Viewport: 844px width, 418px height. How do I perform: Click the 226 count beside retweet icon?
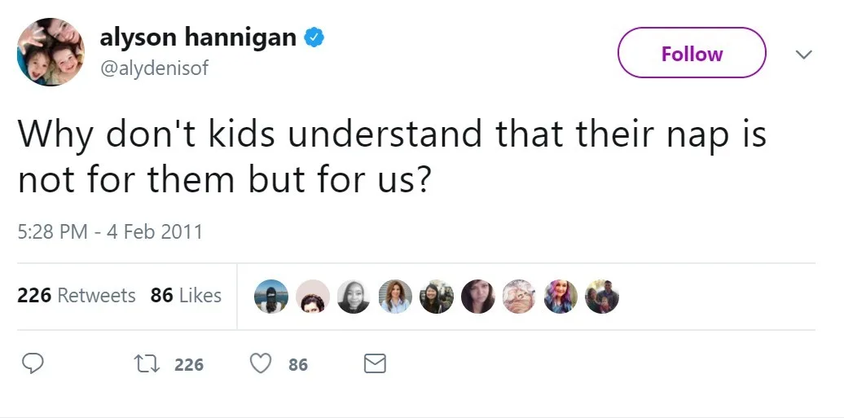189,365
